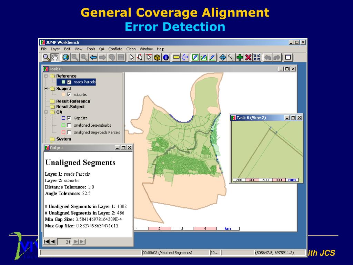The image size is (353, 265).
Task: Enable the Unaligned Seg-suburbs layer checkbox
Action: tap(69, 125)
